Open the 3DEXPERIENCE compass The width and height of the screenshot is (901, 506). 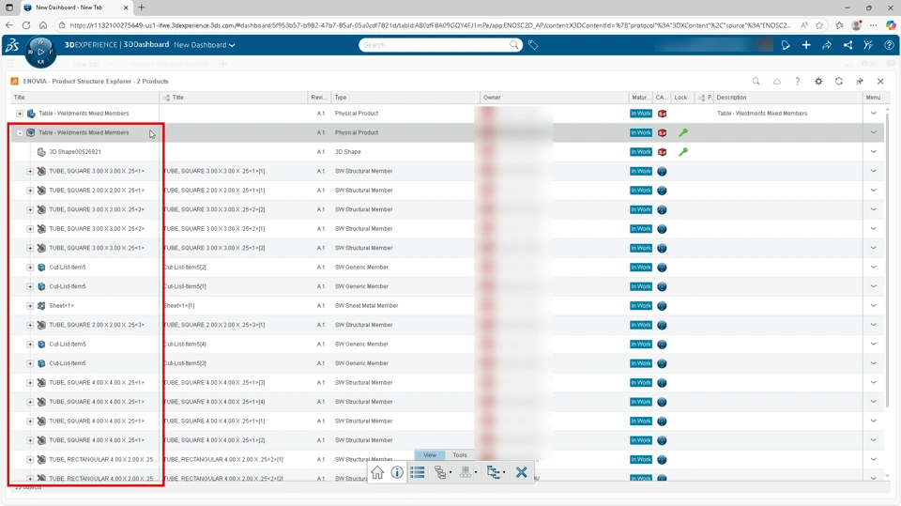point(40,52)
